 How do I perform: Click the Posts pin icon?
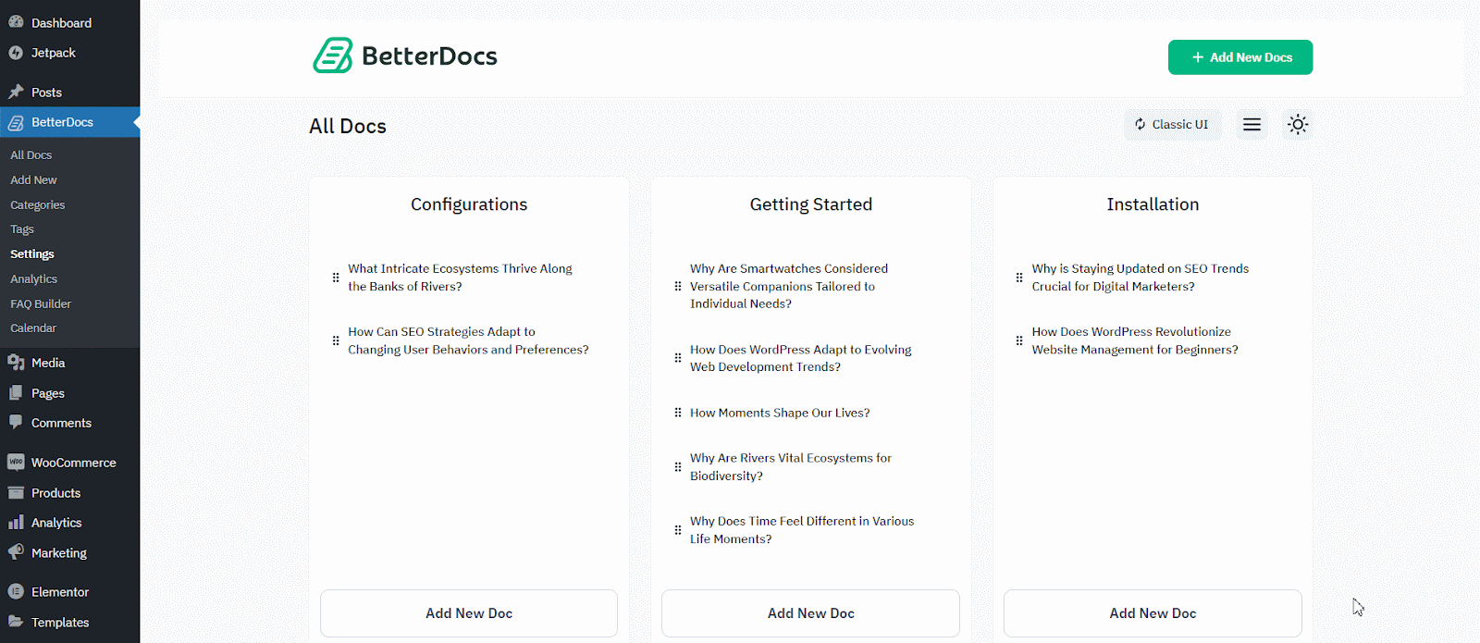(x=16, y=92)
